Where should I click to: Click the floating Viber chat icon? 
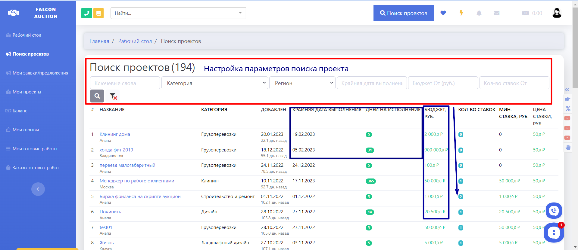(554, 211)
